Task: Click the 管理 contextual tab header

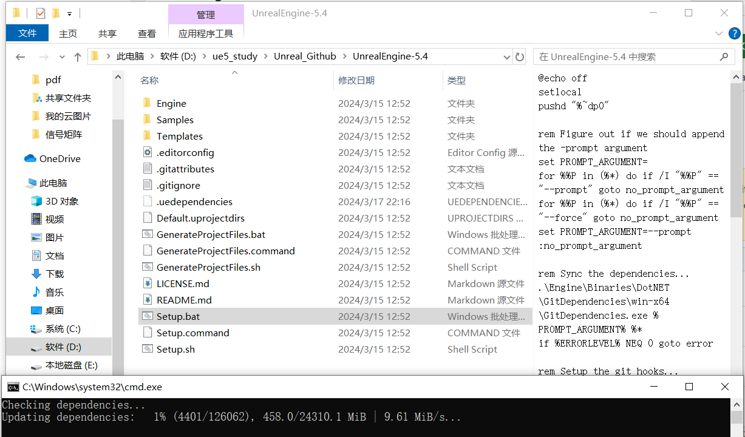Action: click(x=206, y=15)
